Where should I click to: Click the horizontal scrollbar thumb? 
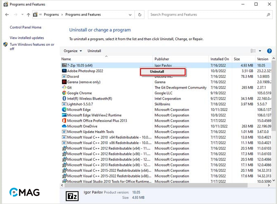(x=156, y=185)
